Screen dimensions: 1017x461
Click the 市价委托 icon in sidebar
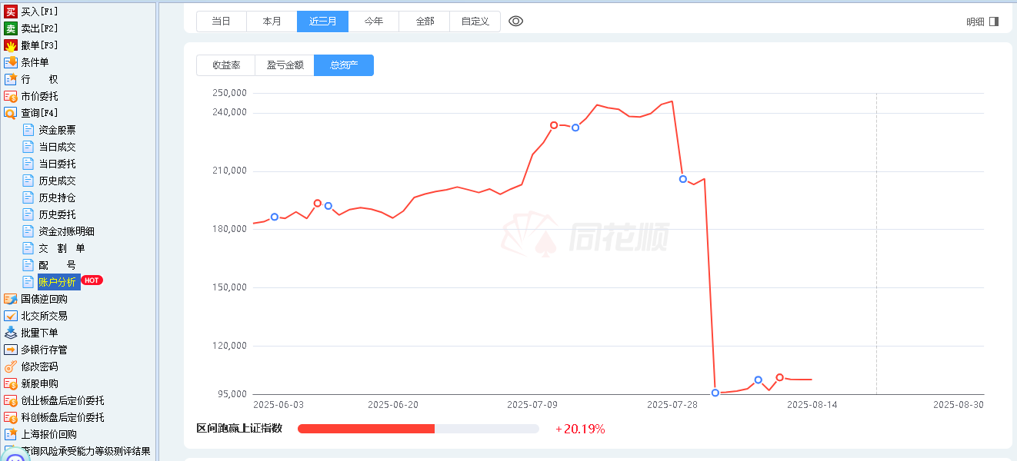[11, 96]
